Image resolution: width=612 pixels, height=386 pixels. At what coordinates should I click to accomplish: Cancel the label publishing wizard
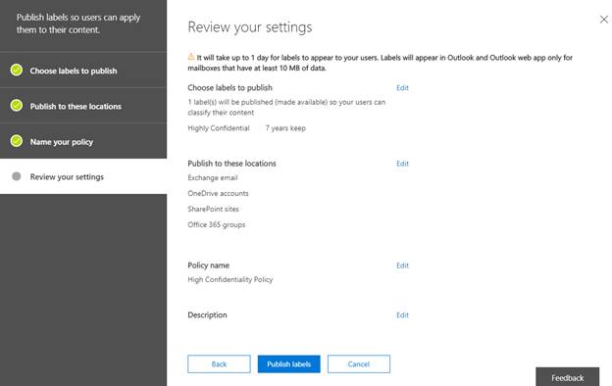point(359,363)
